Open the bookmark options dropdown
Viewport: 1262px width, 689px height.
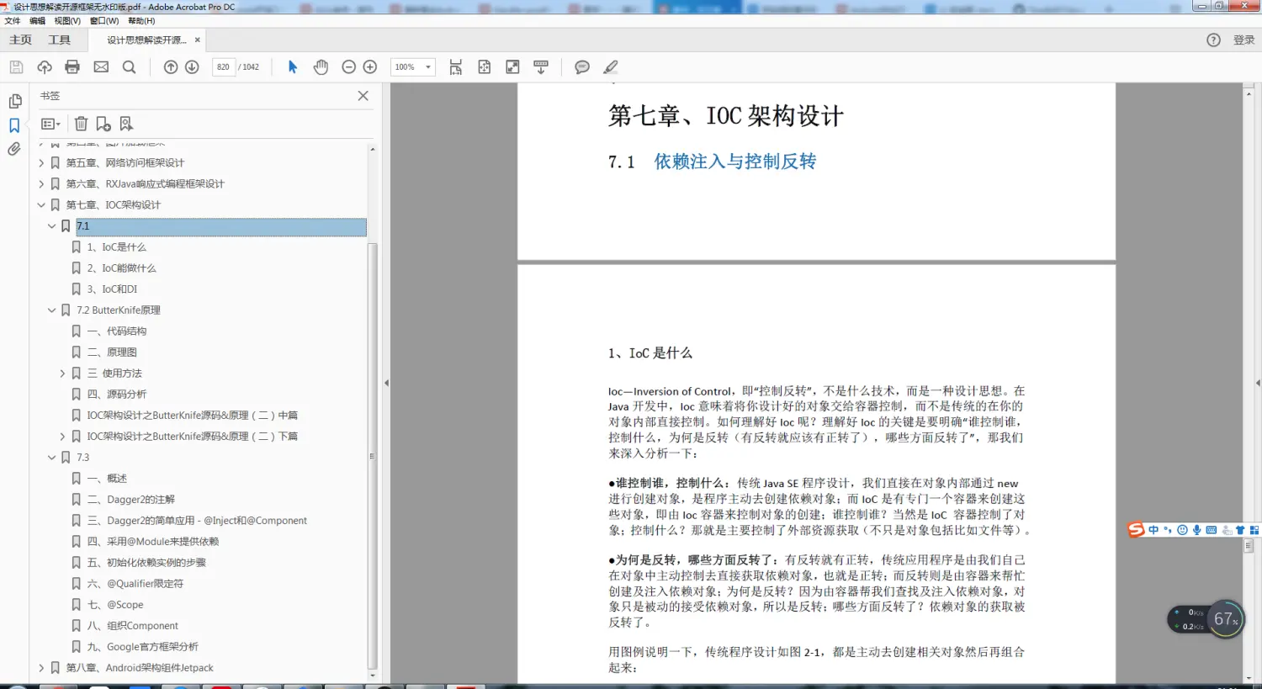click(50, 125)
